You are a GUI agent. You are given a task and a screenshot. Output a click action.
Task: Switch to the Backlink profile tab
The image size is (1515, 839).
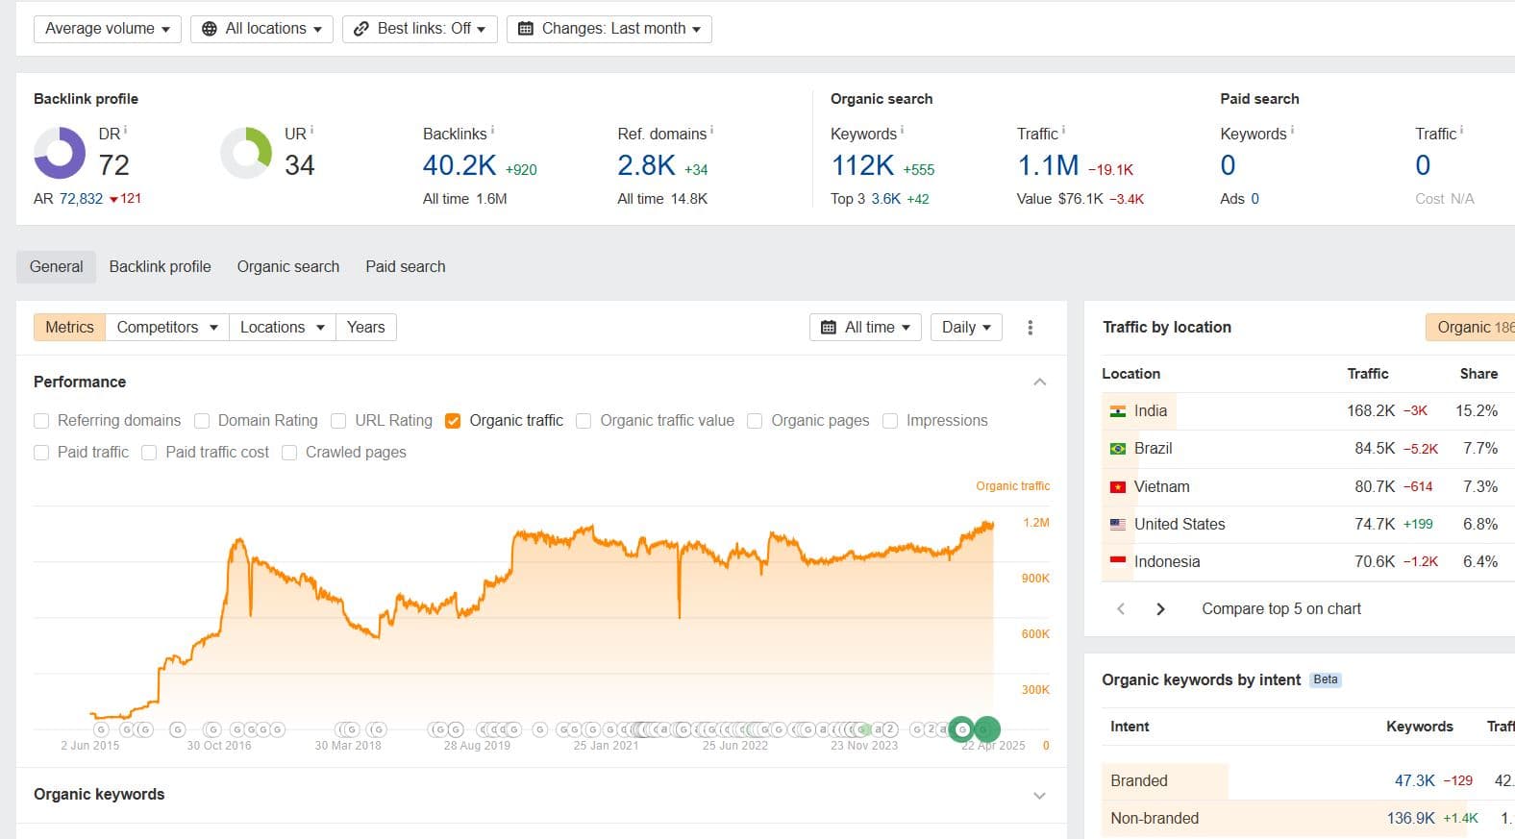coord(160,267)
